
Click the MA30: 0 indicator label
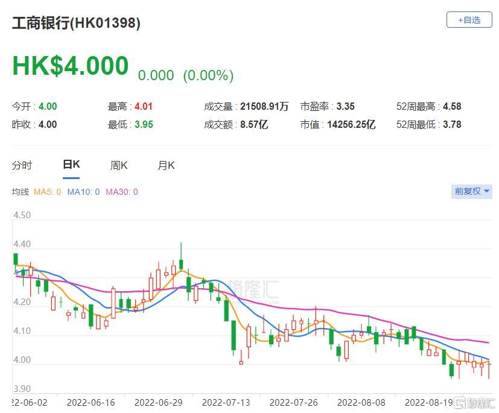click(x=121, y=192)
